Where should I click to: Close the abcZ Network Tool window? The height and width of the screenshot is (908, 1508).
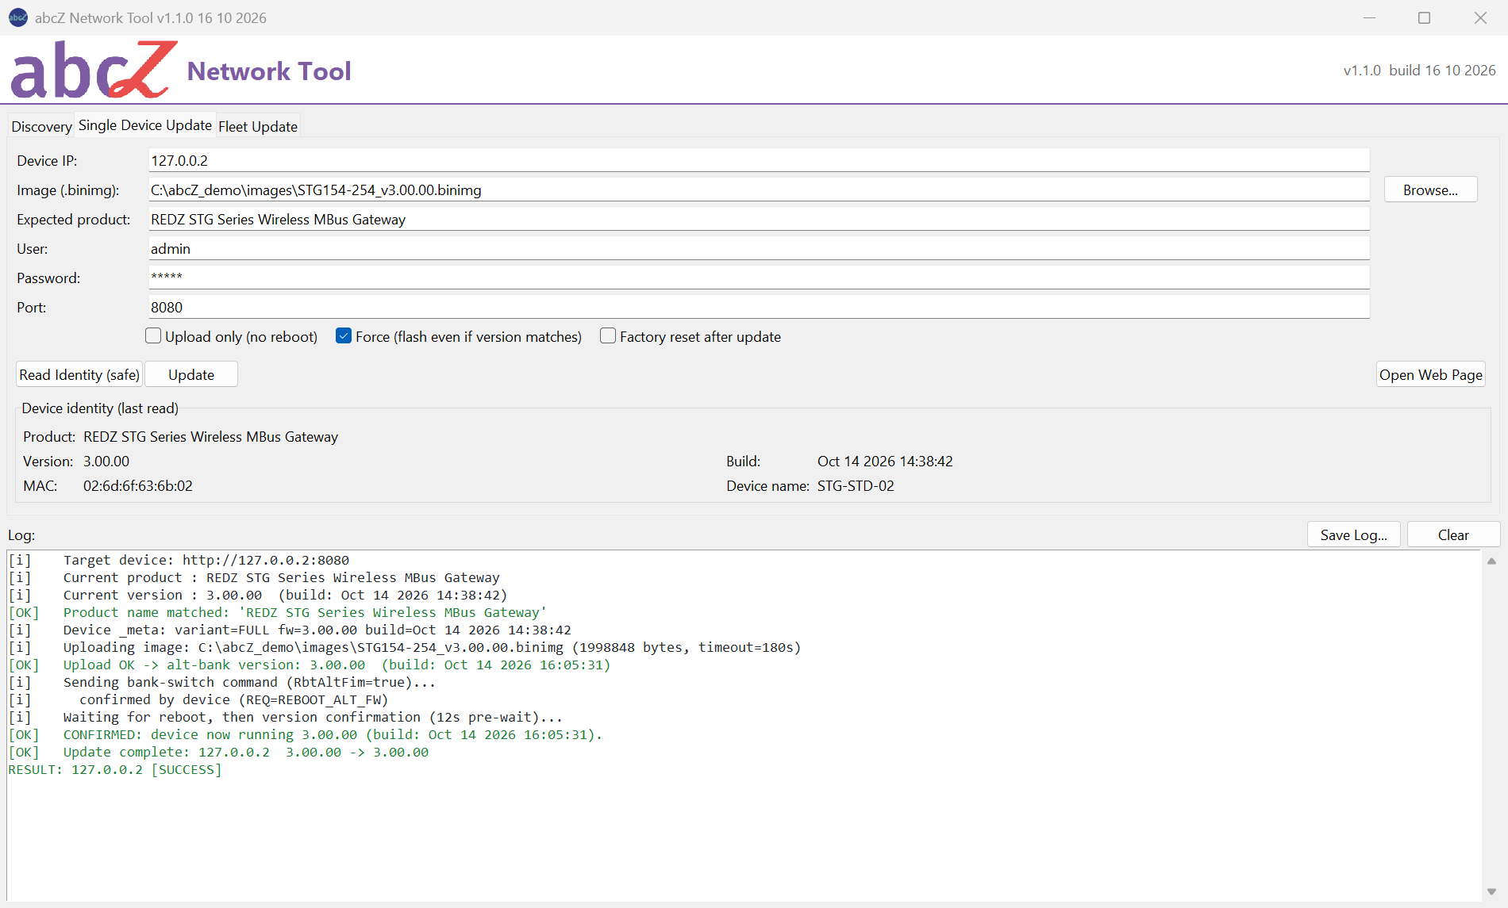(1480, 17)
